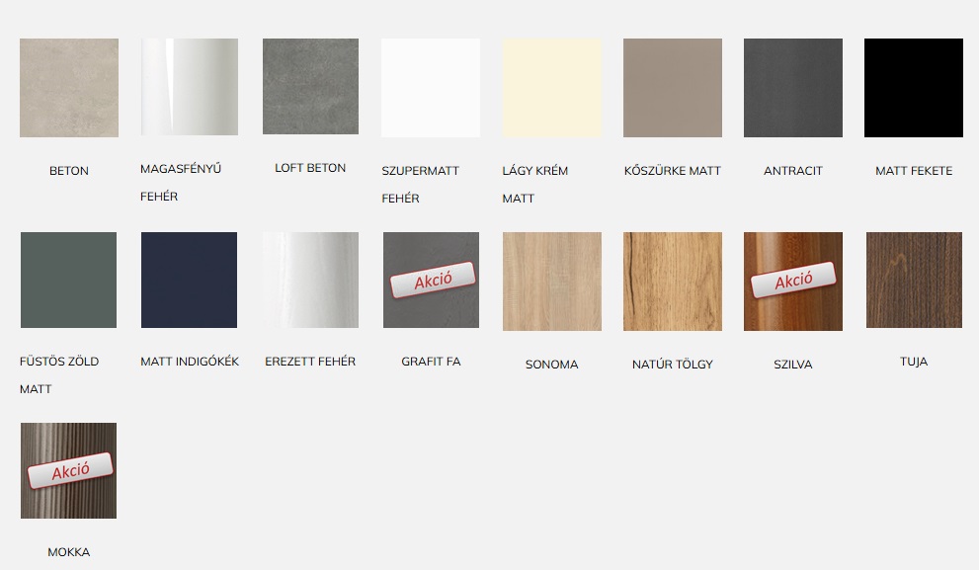Select the Matt Indigókék swatch
This screenshot has width=979, height=570.
(190, 281)
